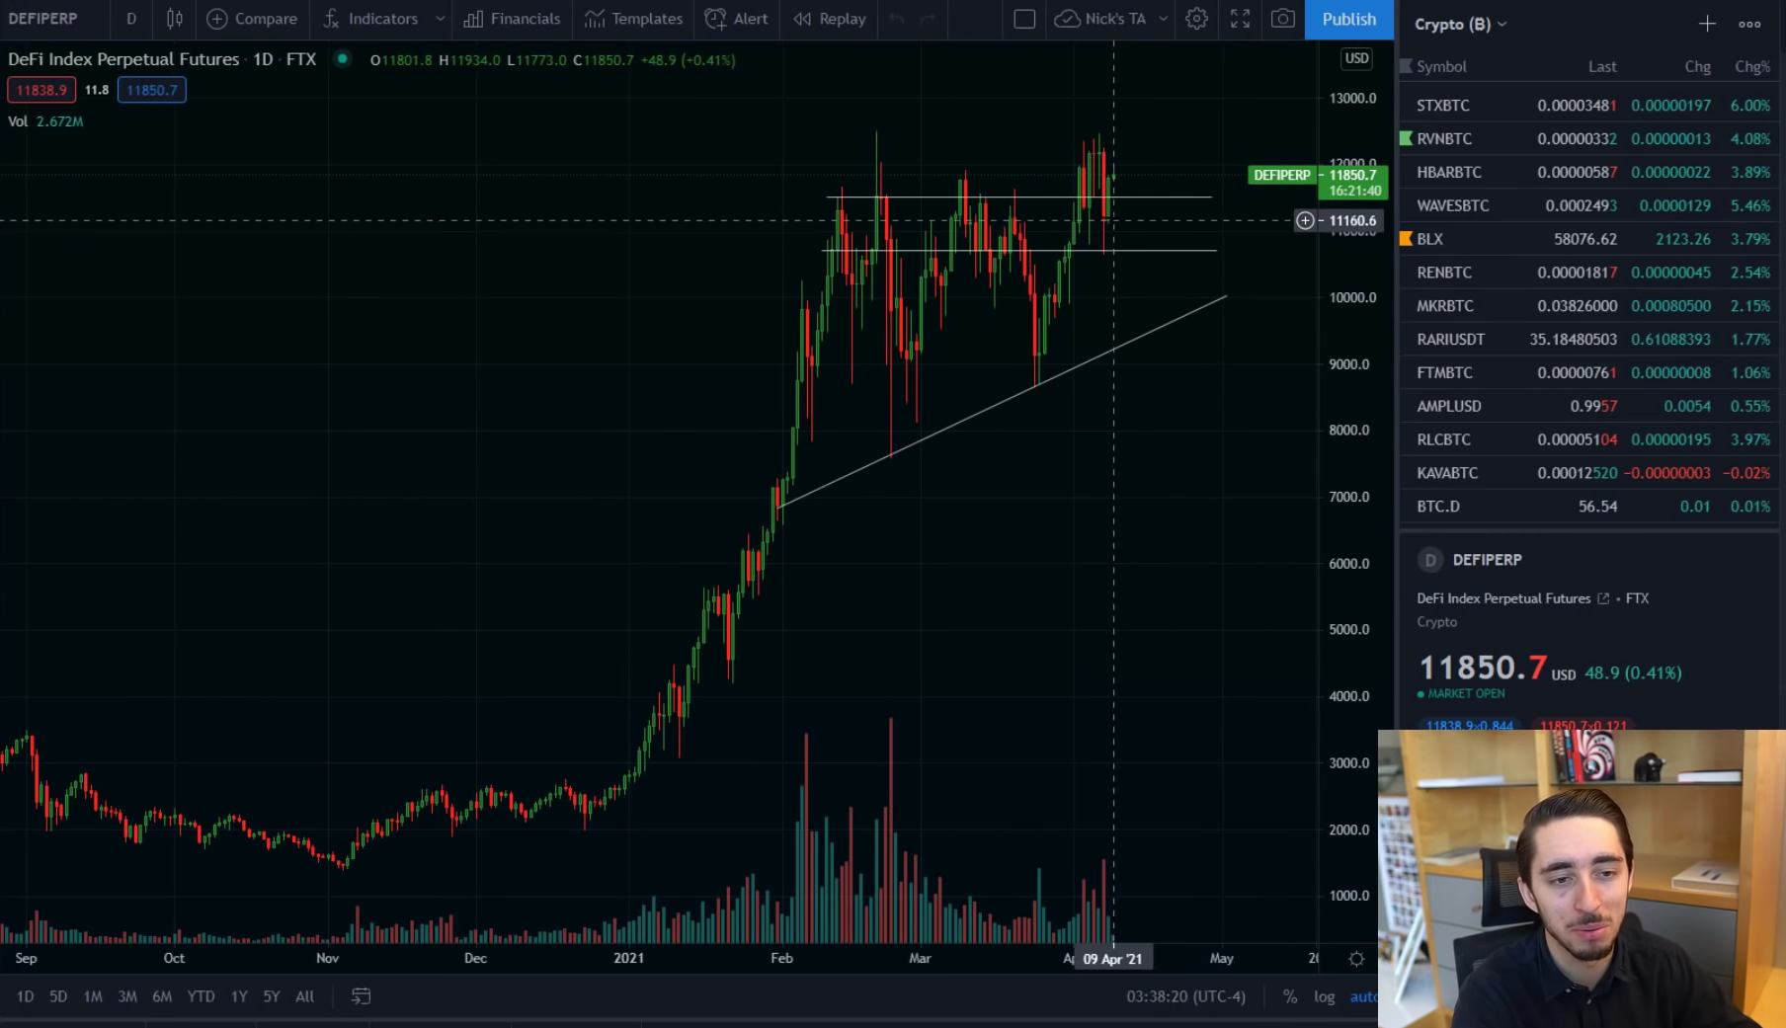Viewport: 1786px width, 1028px height.
Task: Click the undo arrow
Action: [897, 19]
